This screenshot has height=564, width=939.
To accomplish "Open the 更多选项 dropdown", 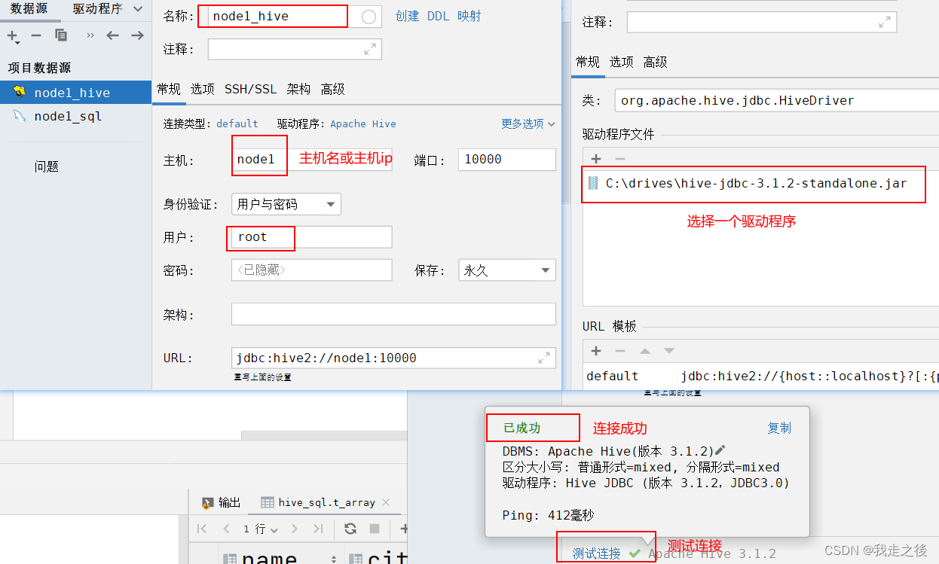I will pos(528,123).
